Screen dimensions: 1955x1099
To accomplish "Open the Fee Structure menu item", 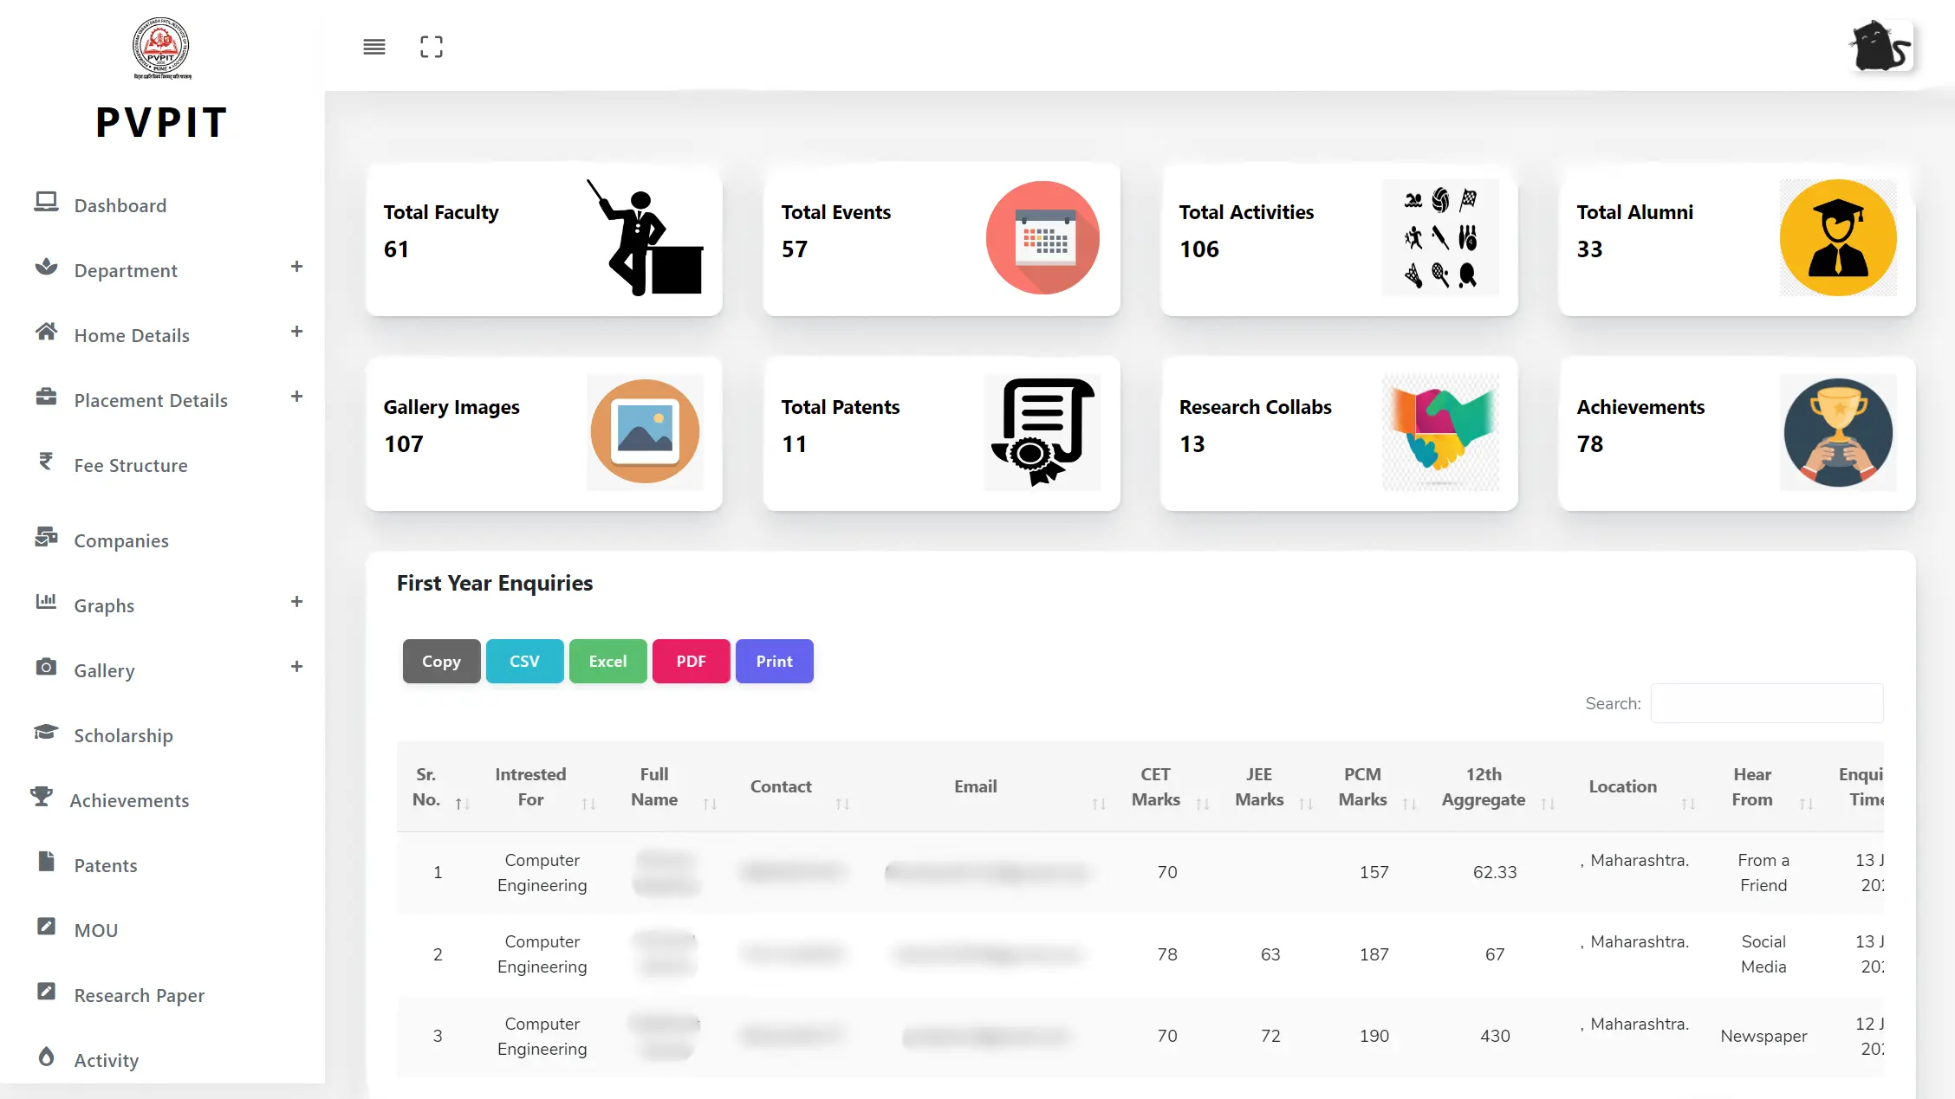I will click(x=131, y=466).
